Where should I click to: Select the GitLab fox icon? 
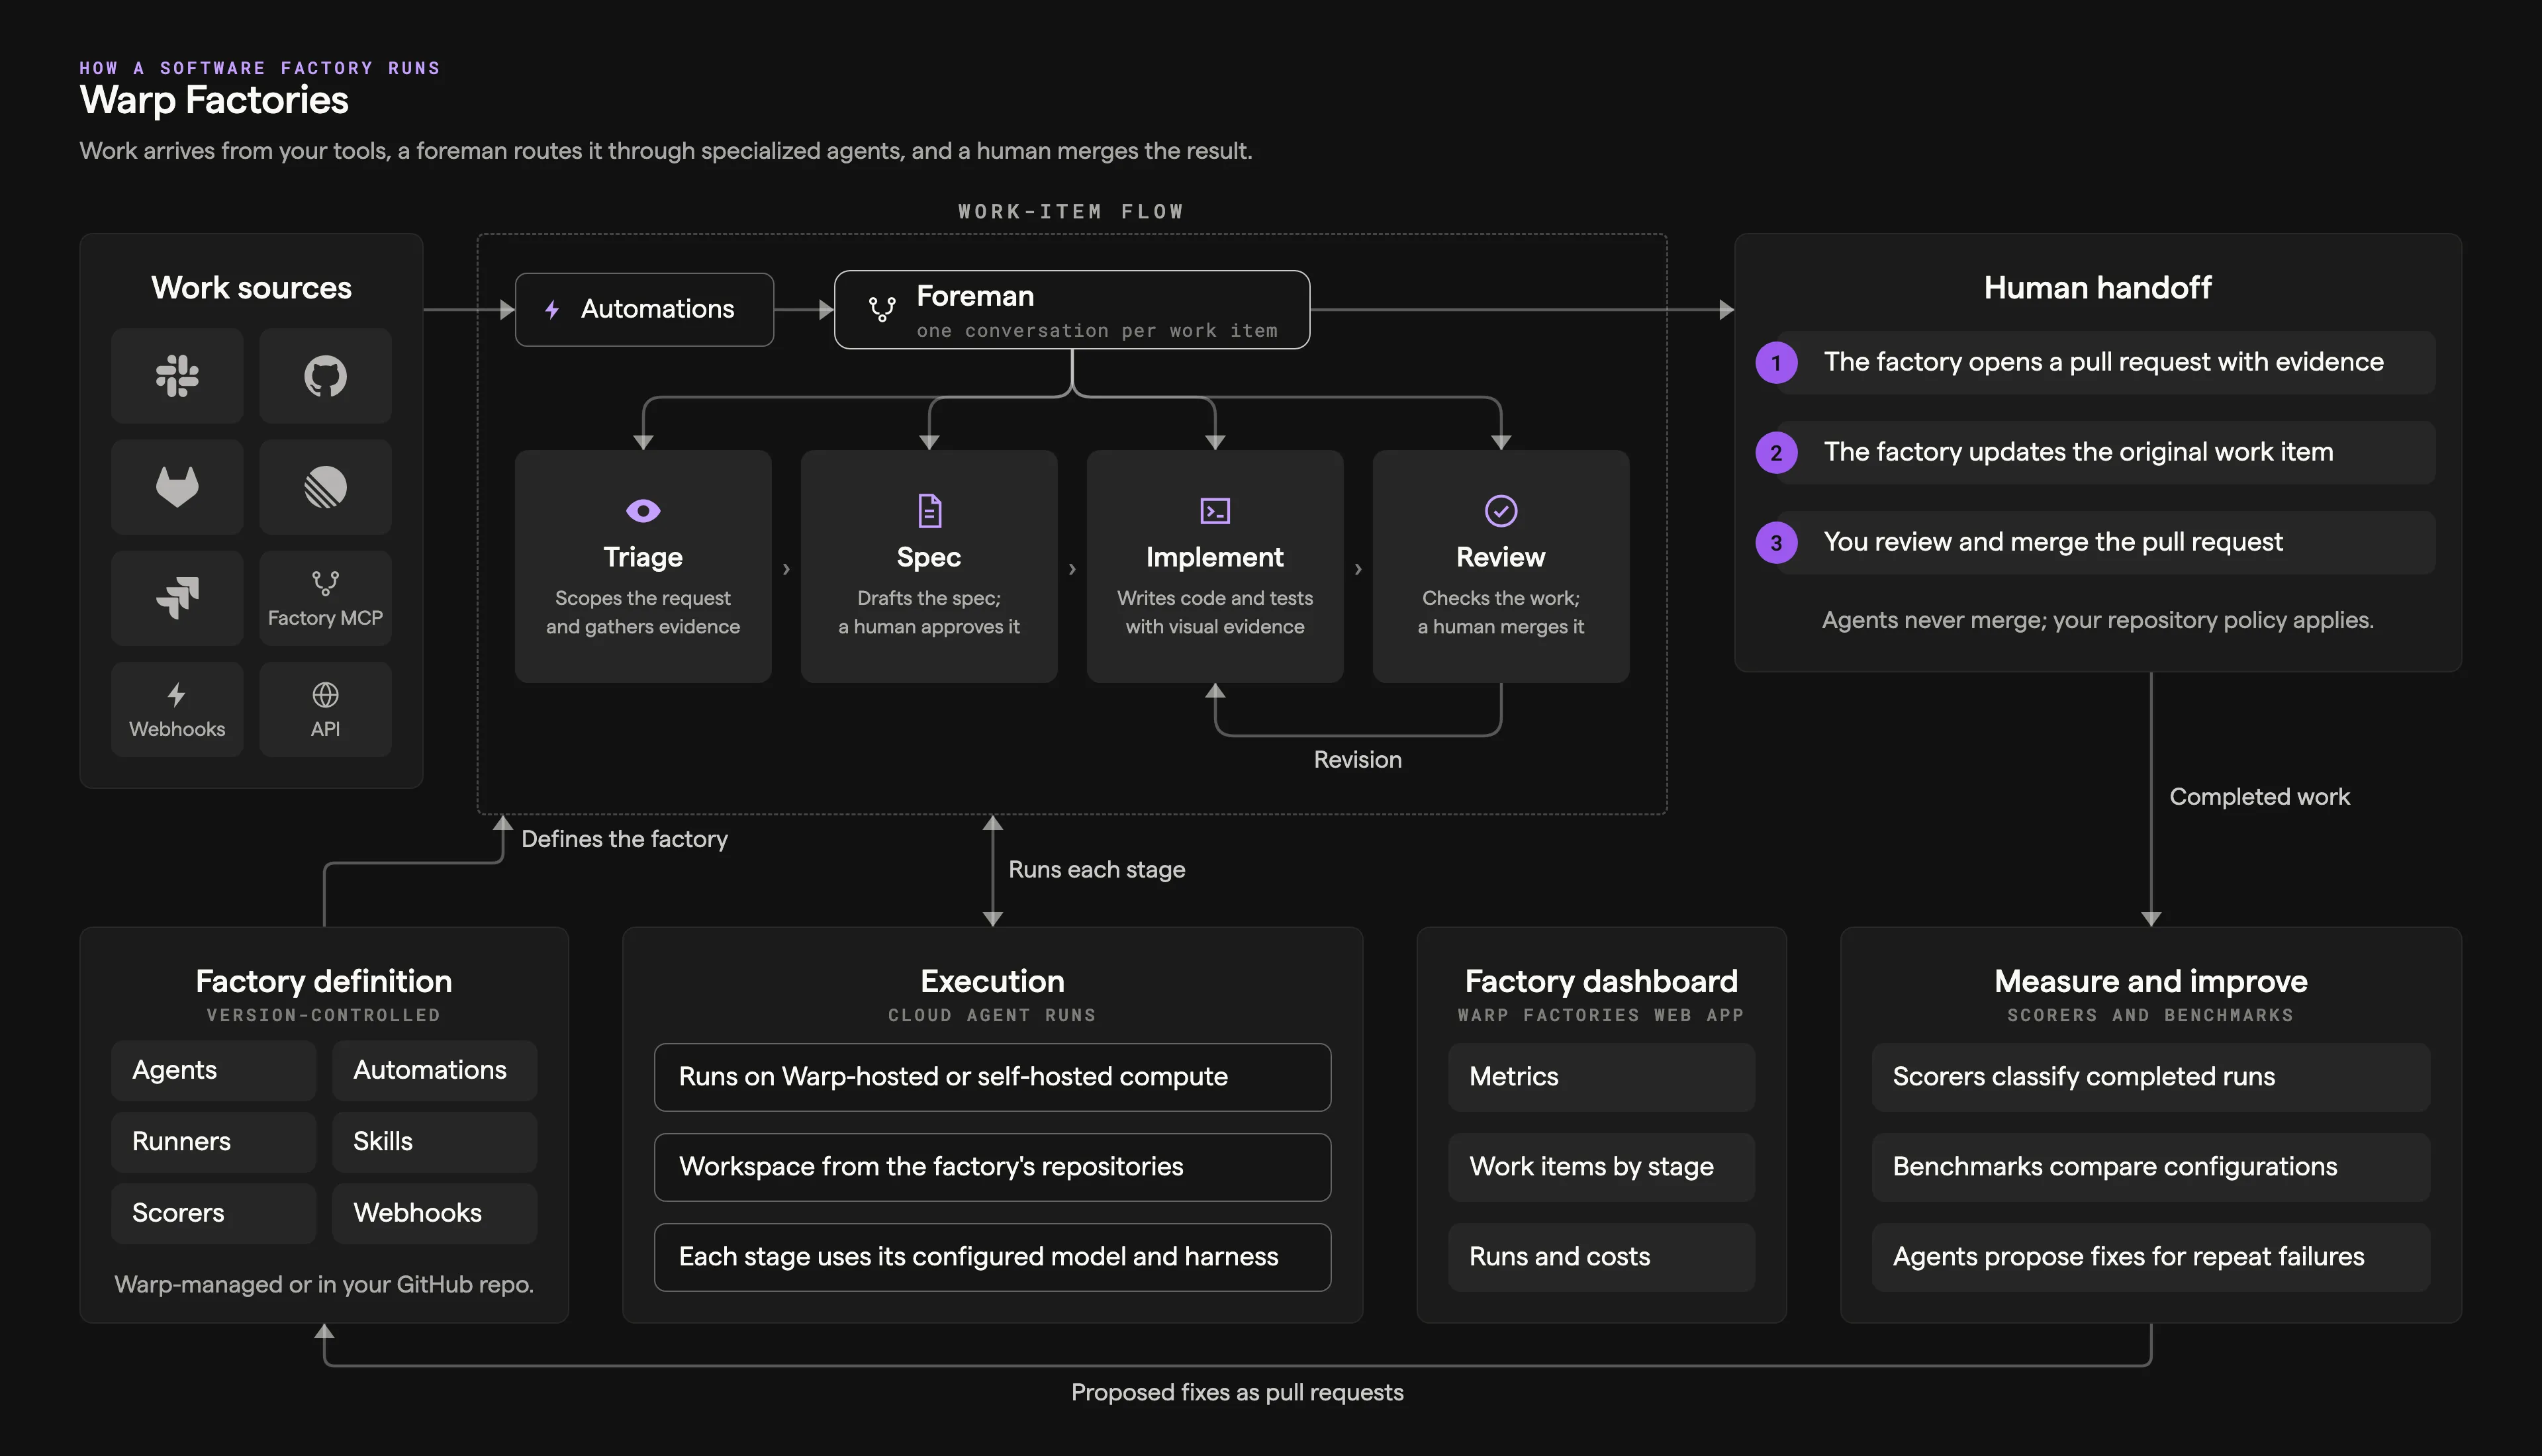177,487
